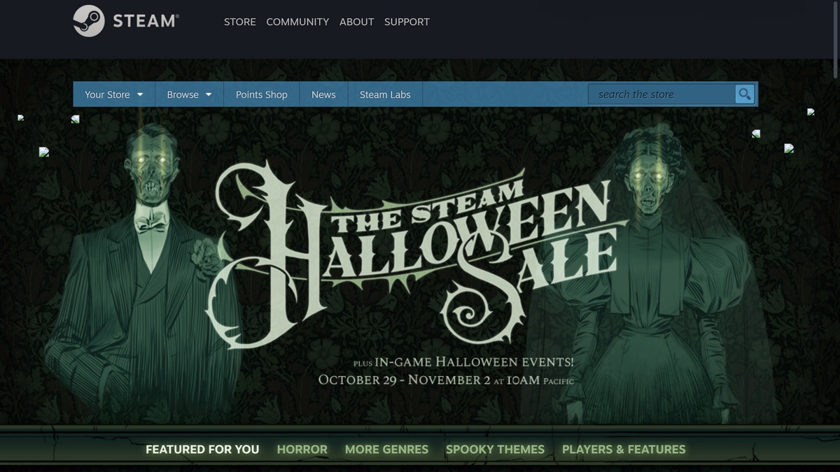Go to the ABOUT page
The height and width of the screenshot is (472, 840).
tap(356, 22)
